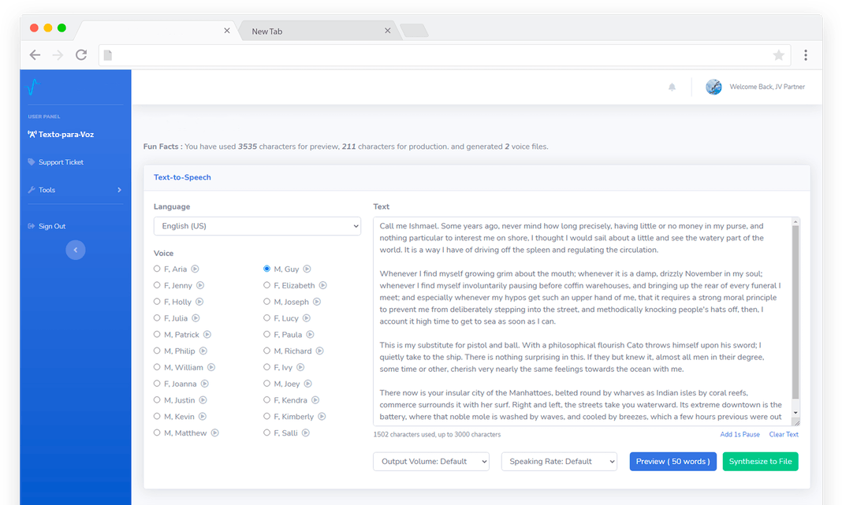Play the F, Kimberly voice sample

[x=322, y=417]
